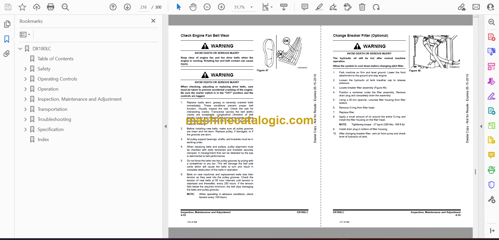Expand the Transportation bookmark
This screenshot has height=240, width=499.
click(25, 109)
